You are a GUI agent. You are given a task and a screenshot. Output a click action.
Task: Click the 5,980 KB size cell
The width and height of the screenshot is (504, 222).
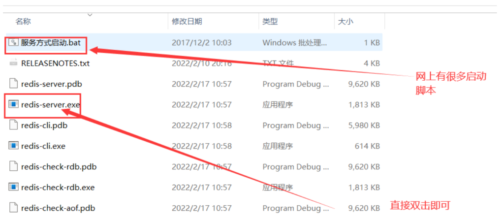364,126
